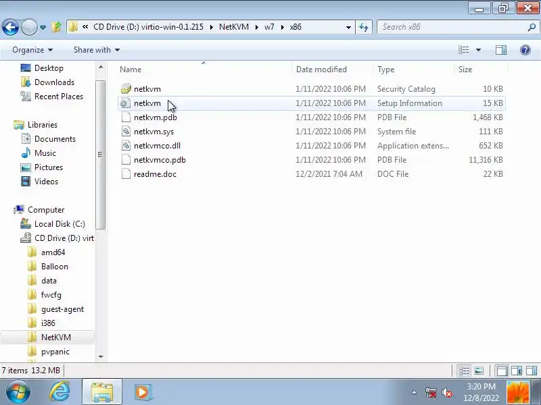This screenshot has width=541, height=405.
Task: Select the netkvmco.dll file icon
Action: click(x=126, y=145)
